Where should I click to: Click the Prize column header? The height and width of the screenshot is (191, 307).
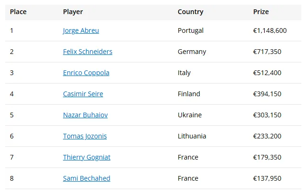[261, 12]
